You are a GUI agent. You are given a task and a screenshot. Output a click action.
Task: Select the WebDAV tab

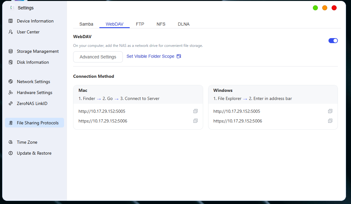coord(114,24)
